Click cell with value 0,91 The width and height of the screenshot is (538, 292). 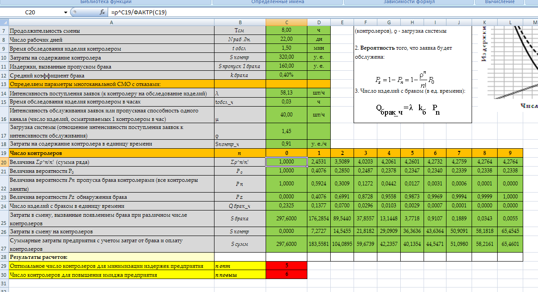[x=286, y=144]
